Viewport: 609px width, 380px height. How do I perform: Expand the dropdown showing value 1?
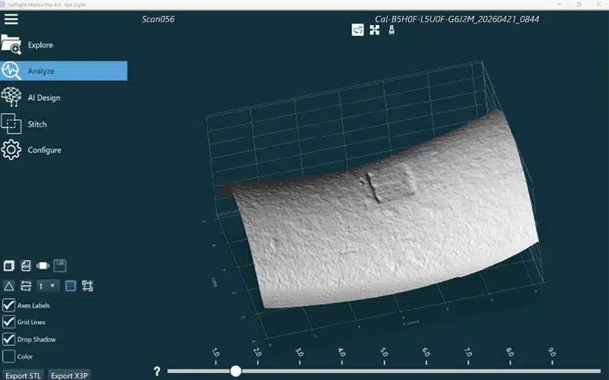coord(48,287)
